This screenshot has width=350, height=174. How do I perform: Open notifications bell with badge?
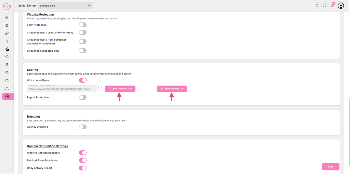click(332, 5)
